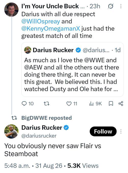
Task: Bookmark Uncle Buck's tweet
Action: [111, 104]
